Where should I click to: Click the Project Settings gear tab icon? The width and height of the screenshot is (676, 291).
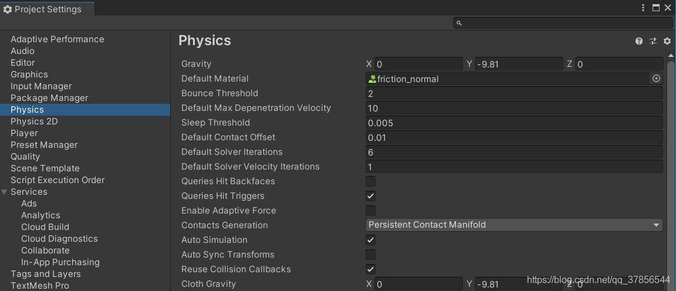tap(8, 9)
